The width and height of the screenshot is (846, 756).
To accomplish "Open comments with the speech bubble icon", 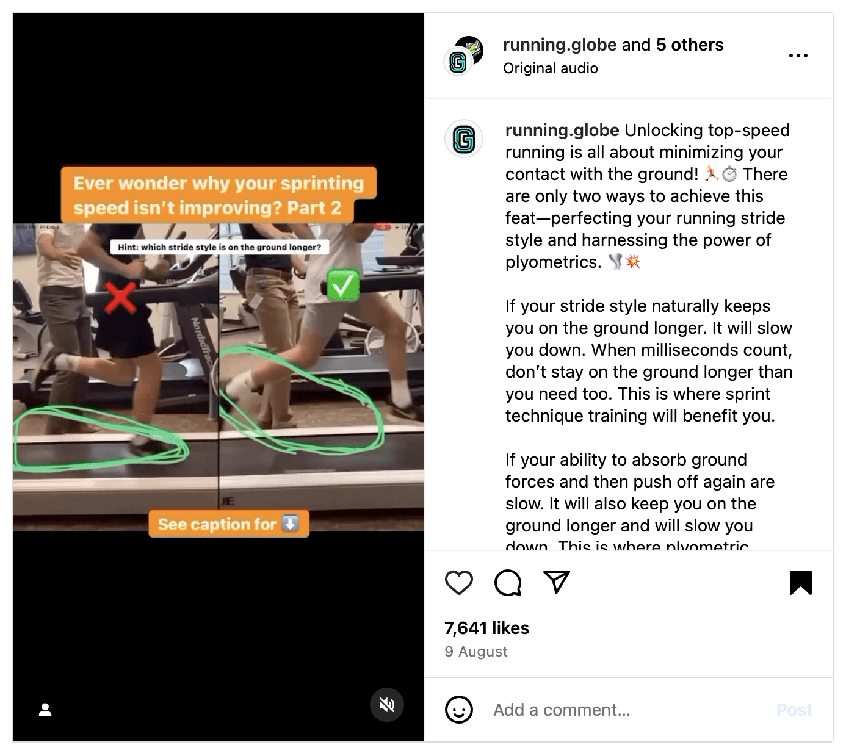I will tap(508, 583).
